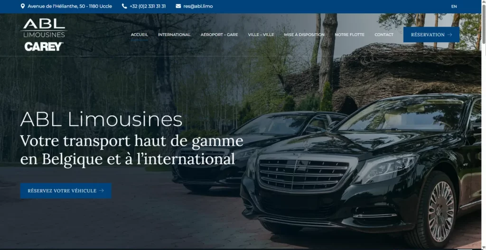
Task: Go to the International page
Action: pyautogui.click(x=174, y=35)
